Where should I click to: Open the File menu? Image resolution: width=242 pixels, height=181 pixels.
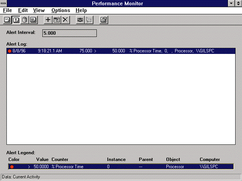(x=8, y=11)
